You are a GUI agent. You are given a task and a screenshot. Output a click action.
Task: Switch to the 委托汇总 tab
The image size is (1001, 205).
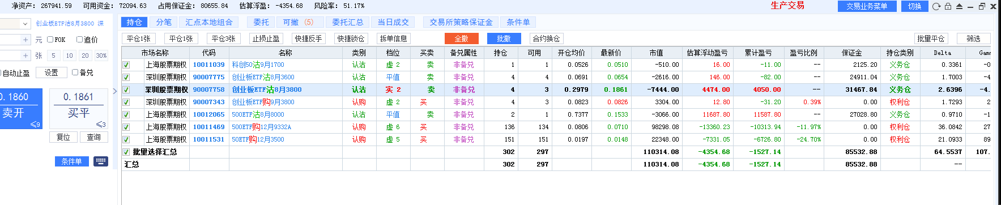(x=347, y=22)
